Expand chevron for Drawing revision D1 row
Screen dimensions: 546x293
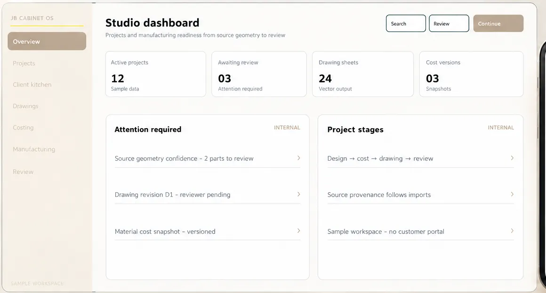pyautogui.click(x=298, y=194)
